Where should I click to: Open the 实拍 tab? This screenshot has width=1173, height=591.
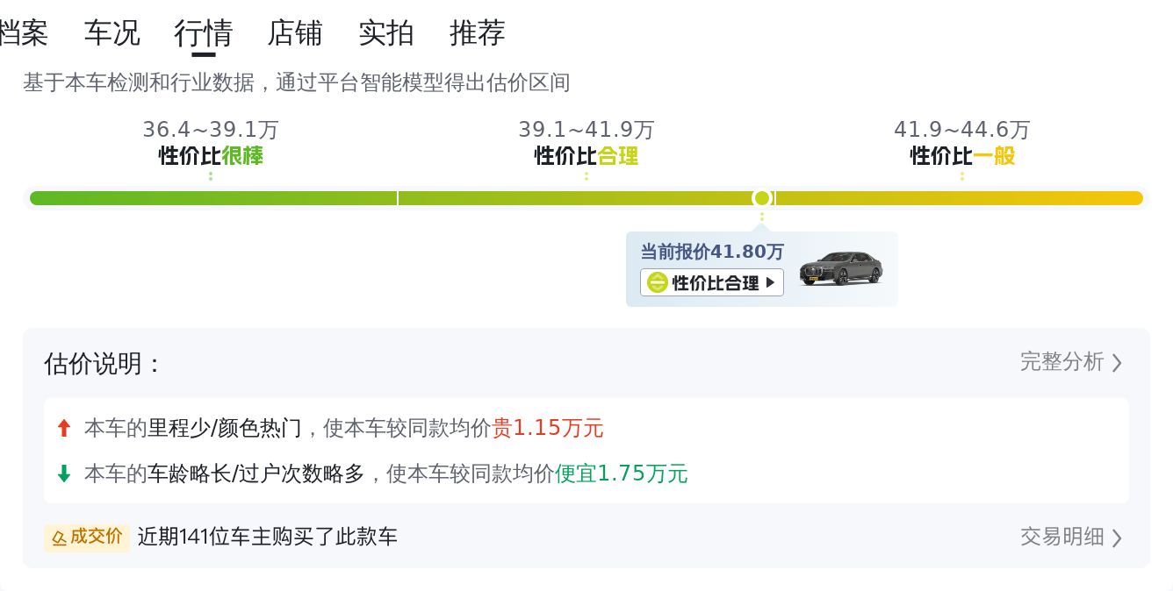(x=386, y=33)
